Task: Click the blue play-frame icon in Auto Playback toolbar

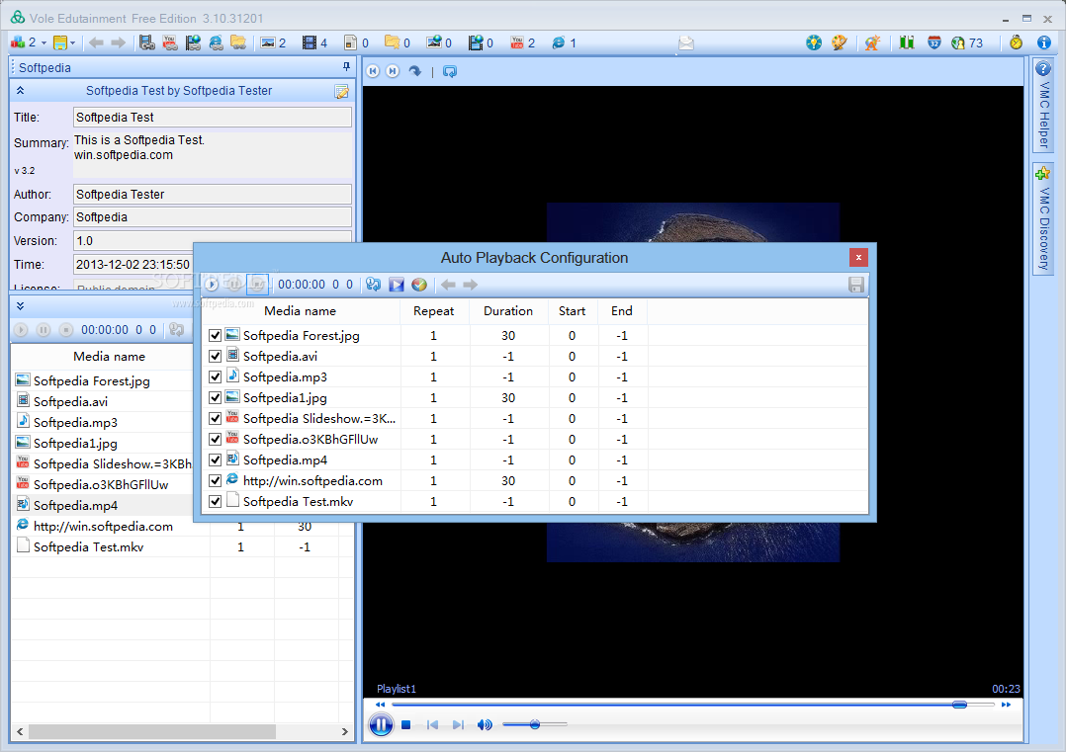Action: pyautogui.click(x=397, y=285)
